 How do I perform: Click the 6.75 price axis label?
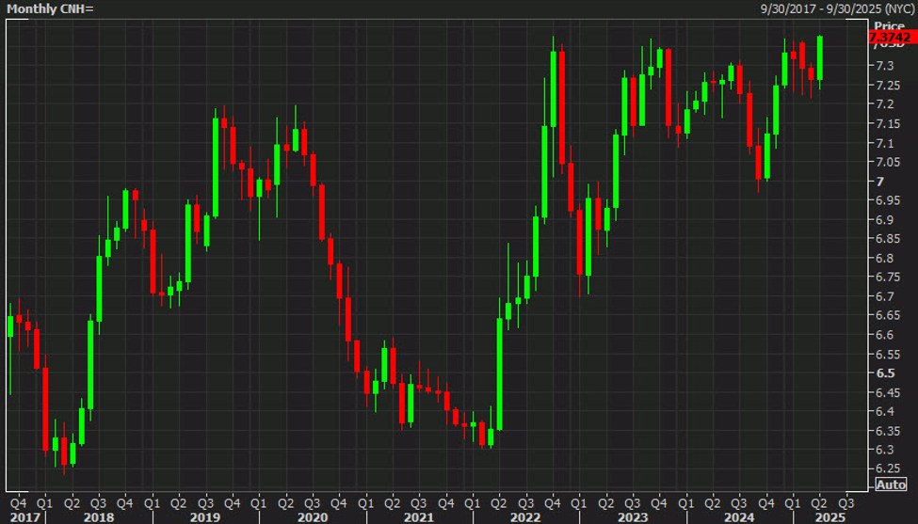point(885,278)
